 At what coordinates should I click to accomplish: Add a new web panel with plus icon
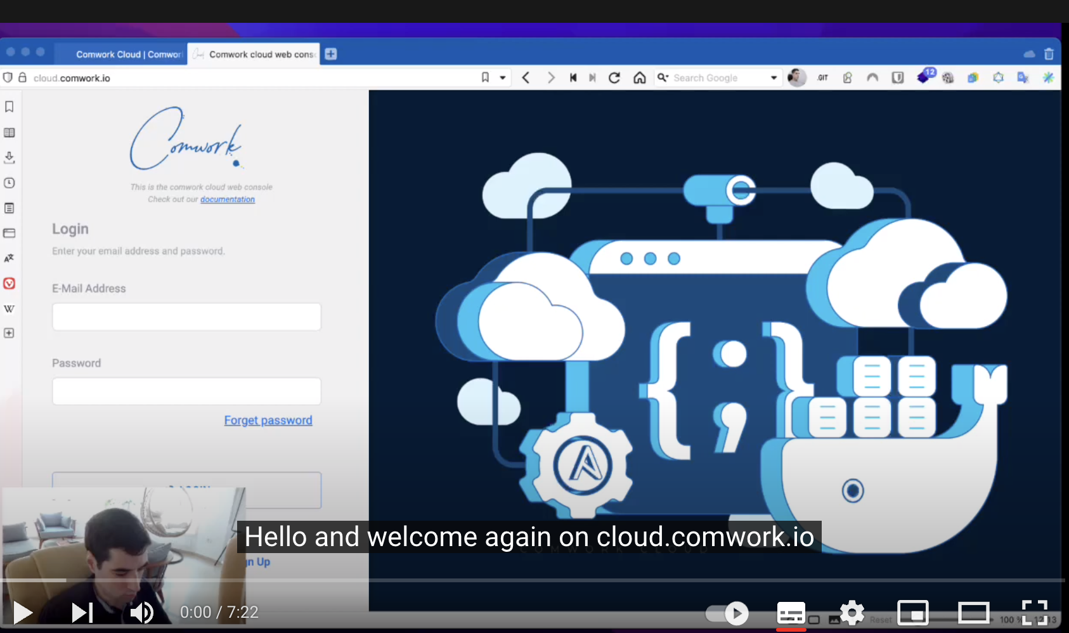10,333
